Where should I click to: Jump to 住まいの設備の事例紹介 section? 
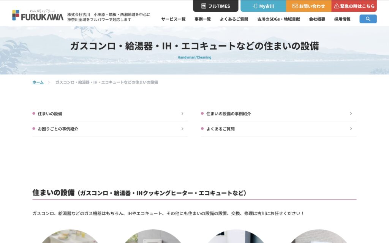(x=228, y=114)
